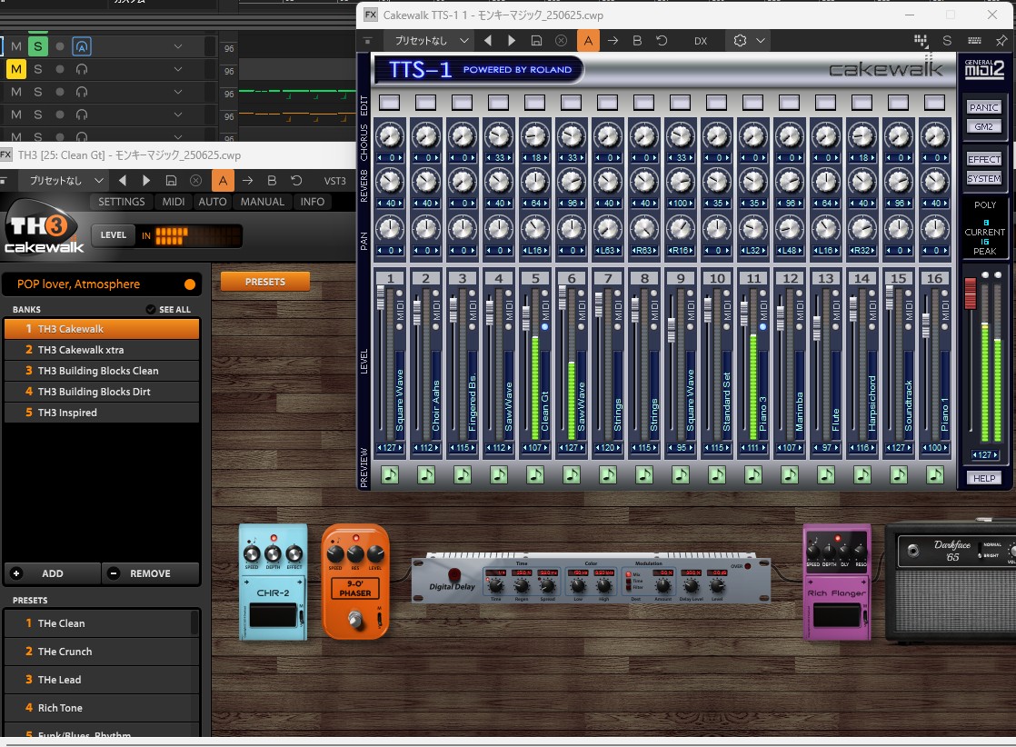
Task: Open the gear options icon in TTS-1 toolbar
Action: point(740,40)
